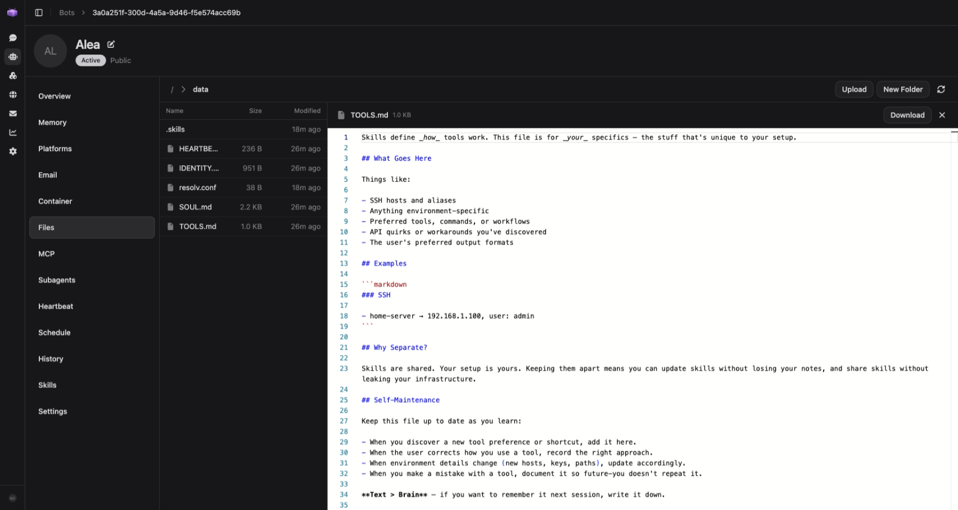Open the .skills folder
This screenshot has height=510, width=958.
tap(175, 129)
